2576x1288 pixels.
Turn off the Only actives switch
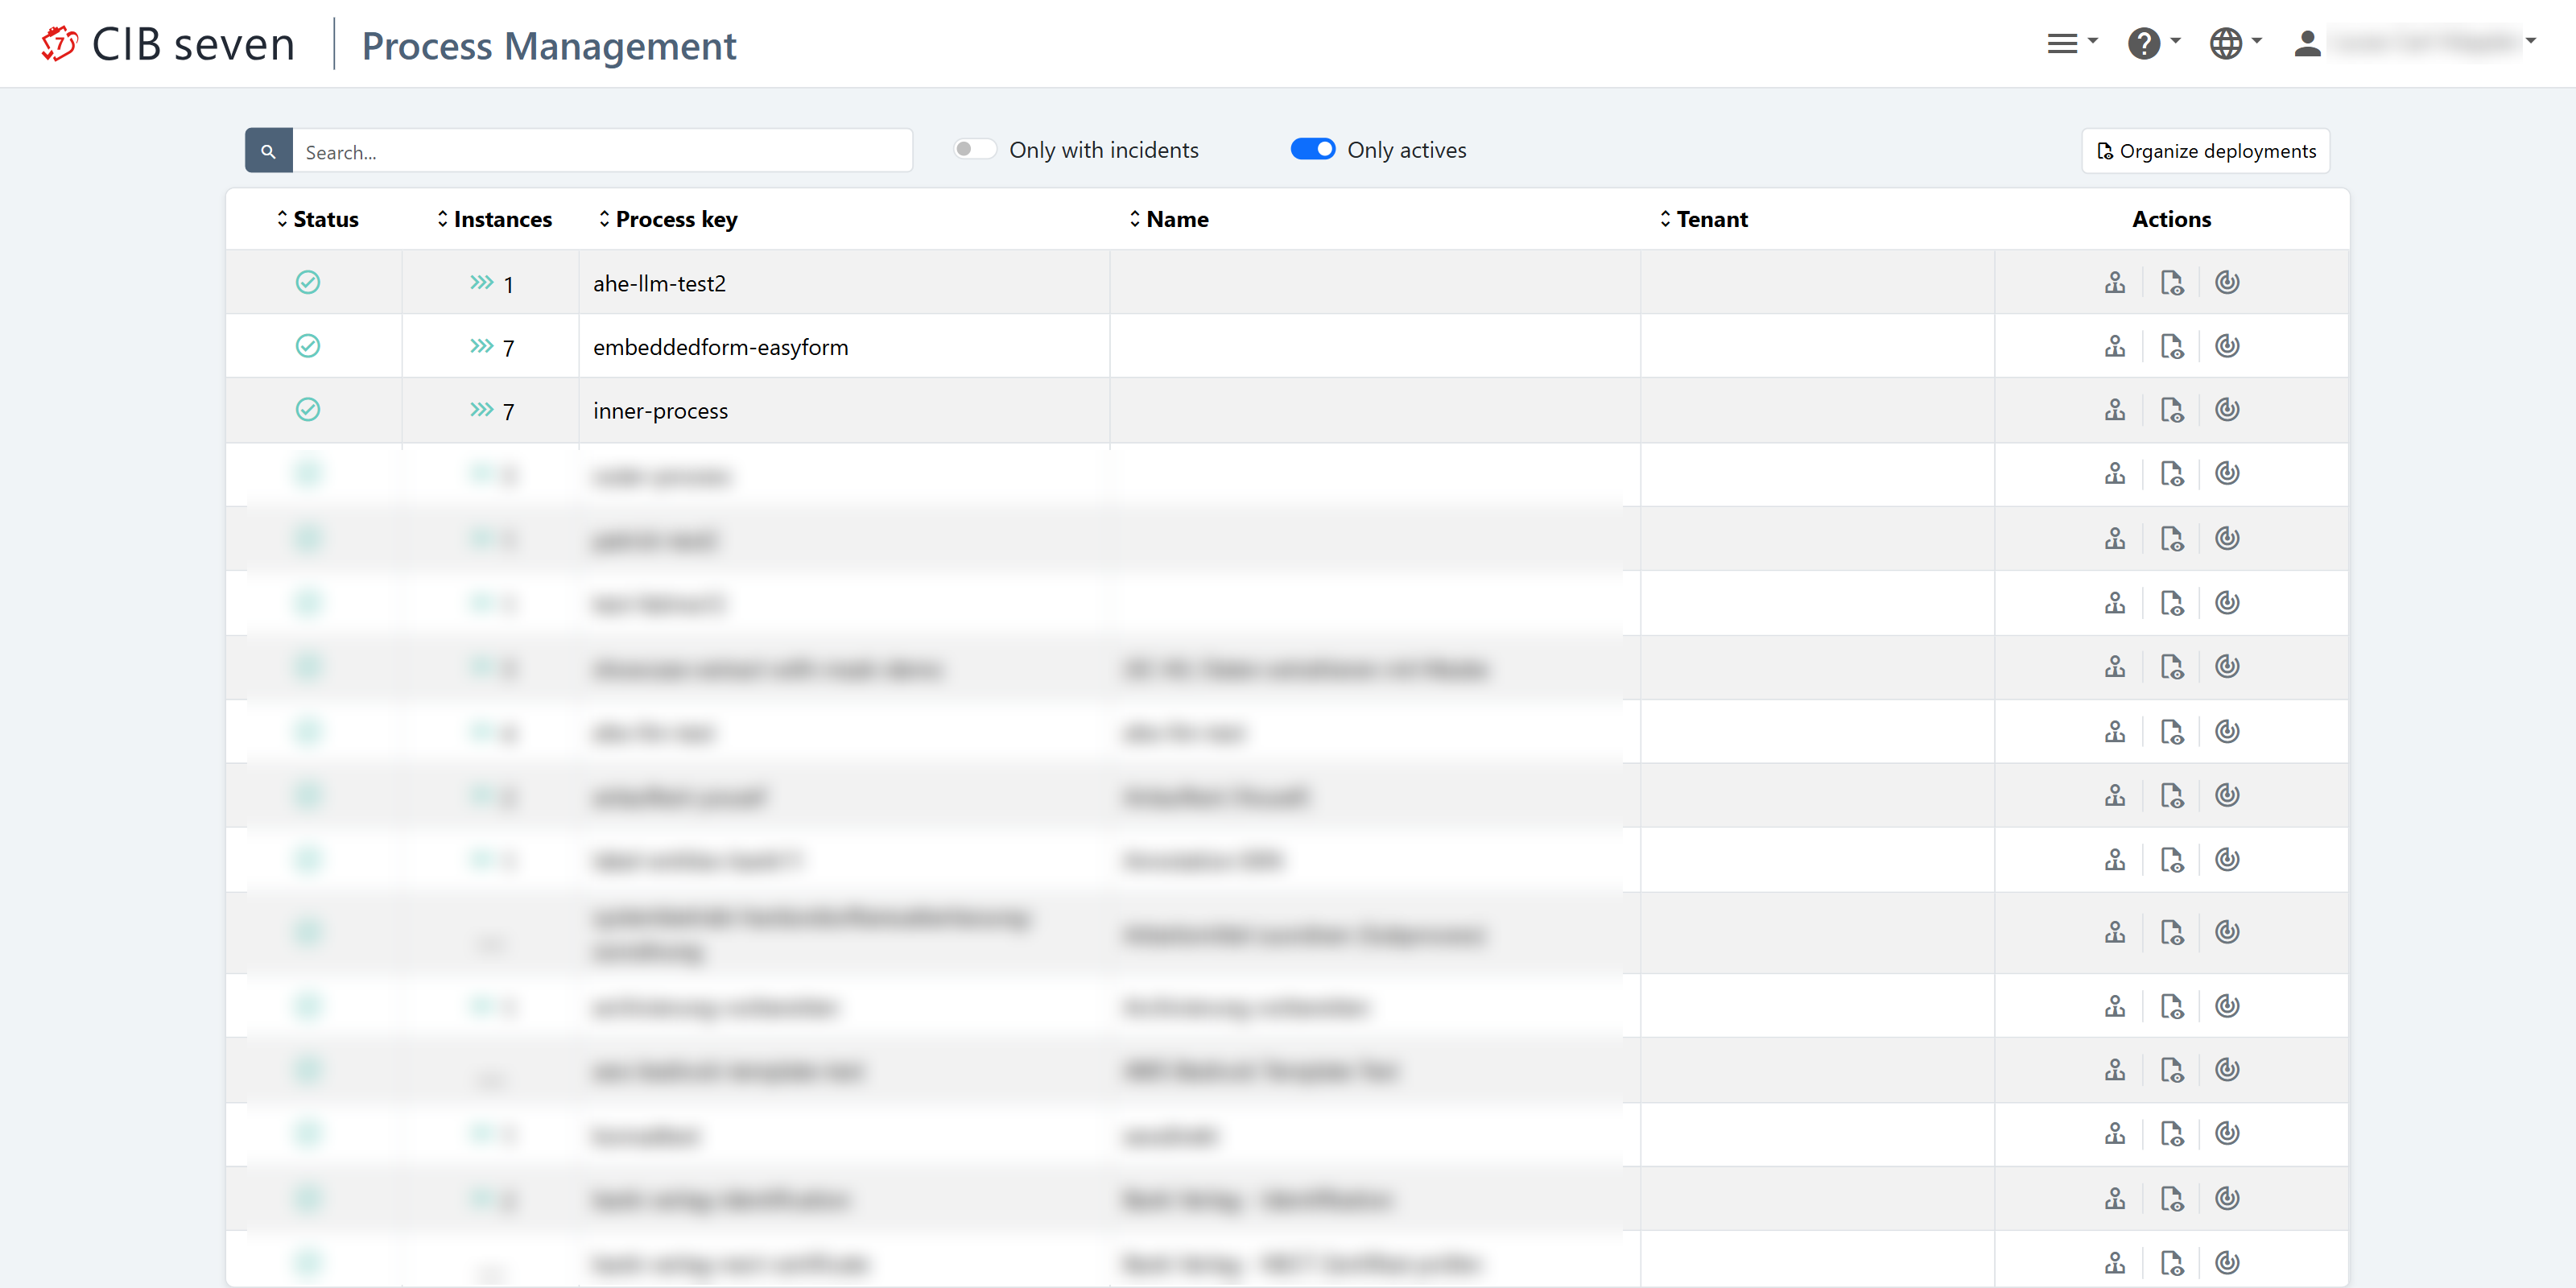(x=1312, y=150)
